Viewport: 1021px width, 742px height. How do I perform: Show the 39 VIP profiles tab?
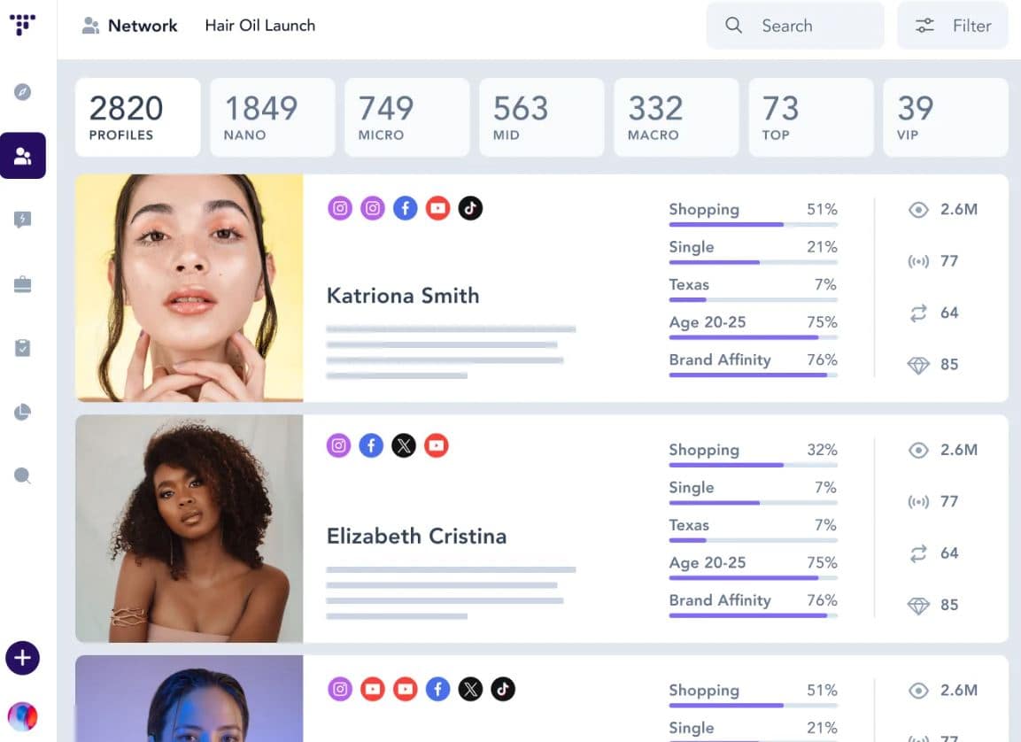(x=945, y=117)
